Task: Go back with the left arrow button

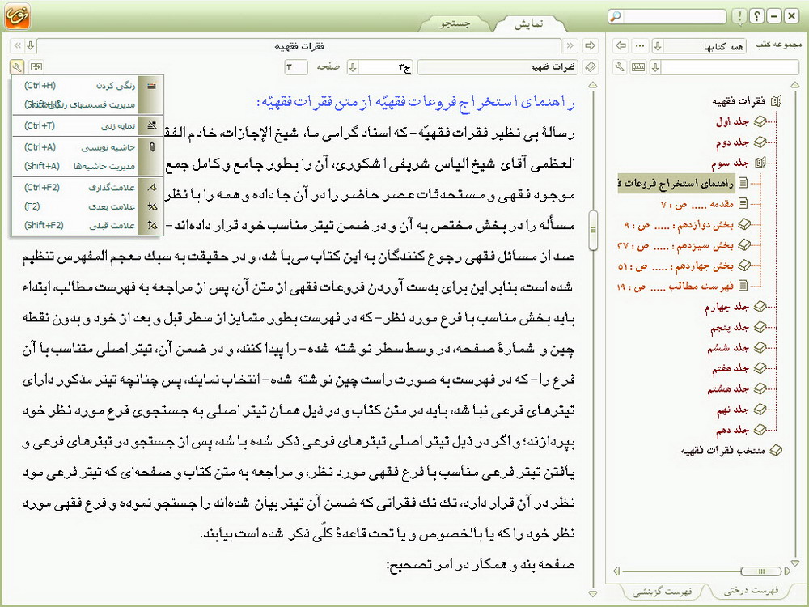Action: (x=621, y=45)
